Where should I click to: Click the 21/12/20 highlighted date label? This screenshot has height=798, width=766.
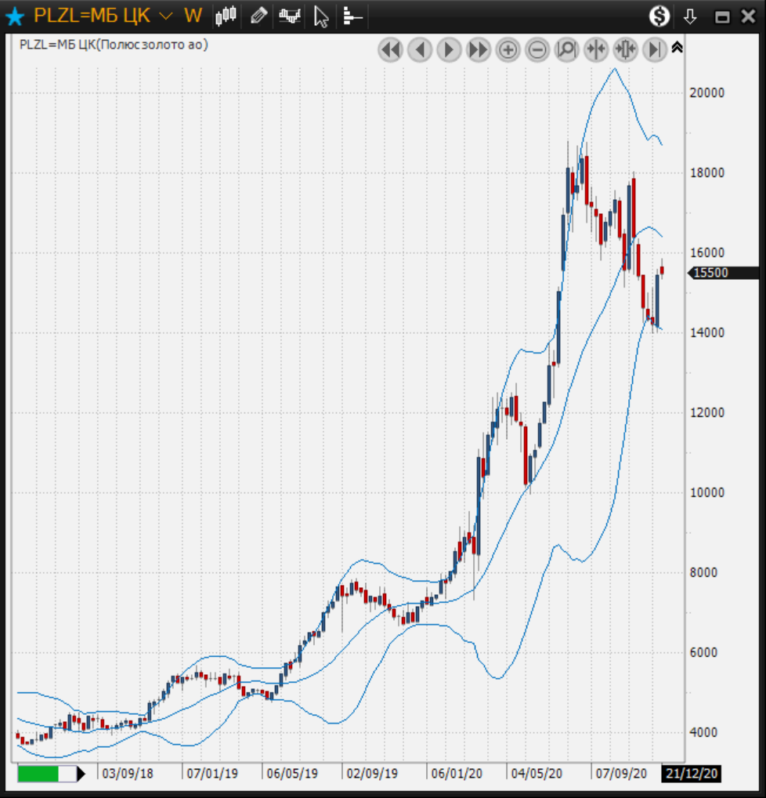coord(691,774)
